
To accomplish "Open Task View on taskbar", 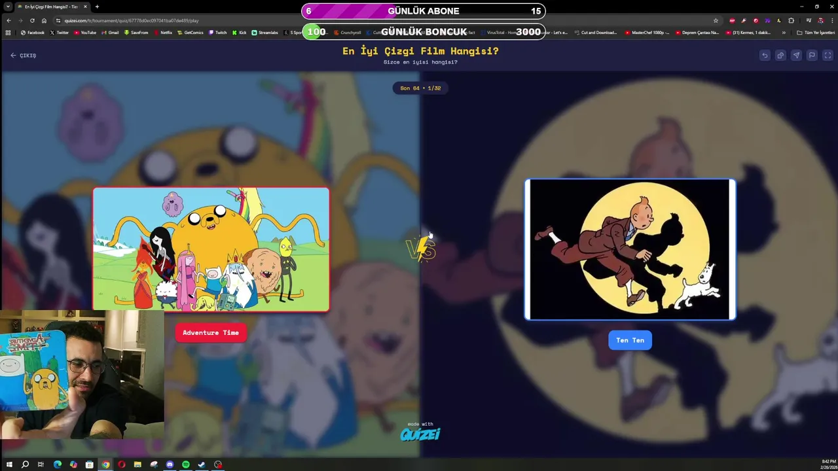I will pyautogui.click(x=41, y=464).
